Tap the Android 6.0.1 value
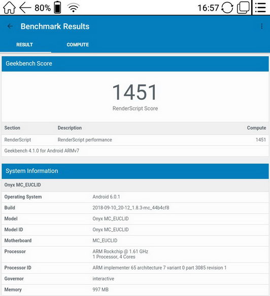The image size is (270, 296). (106, 197)
